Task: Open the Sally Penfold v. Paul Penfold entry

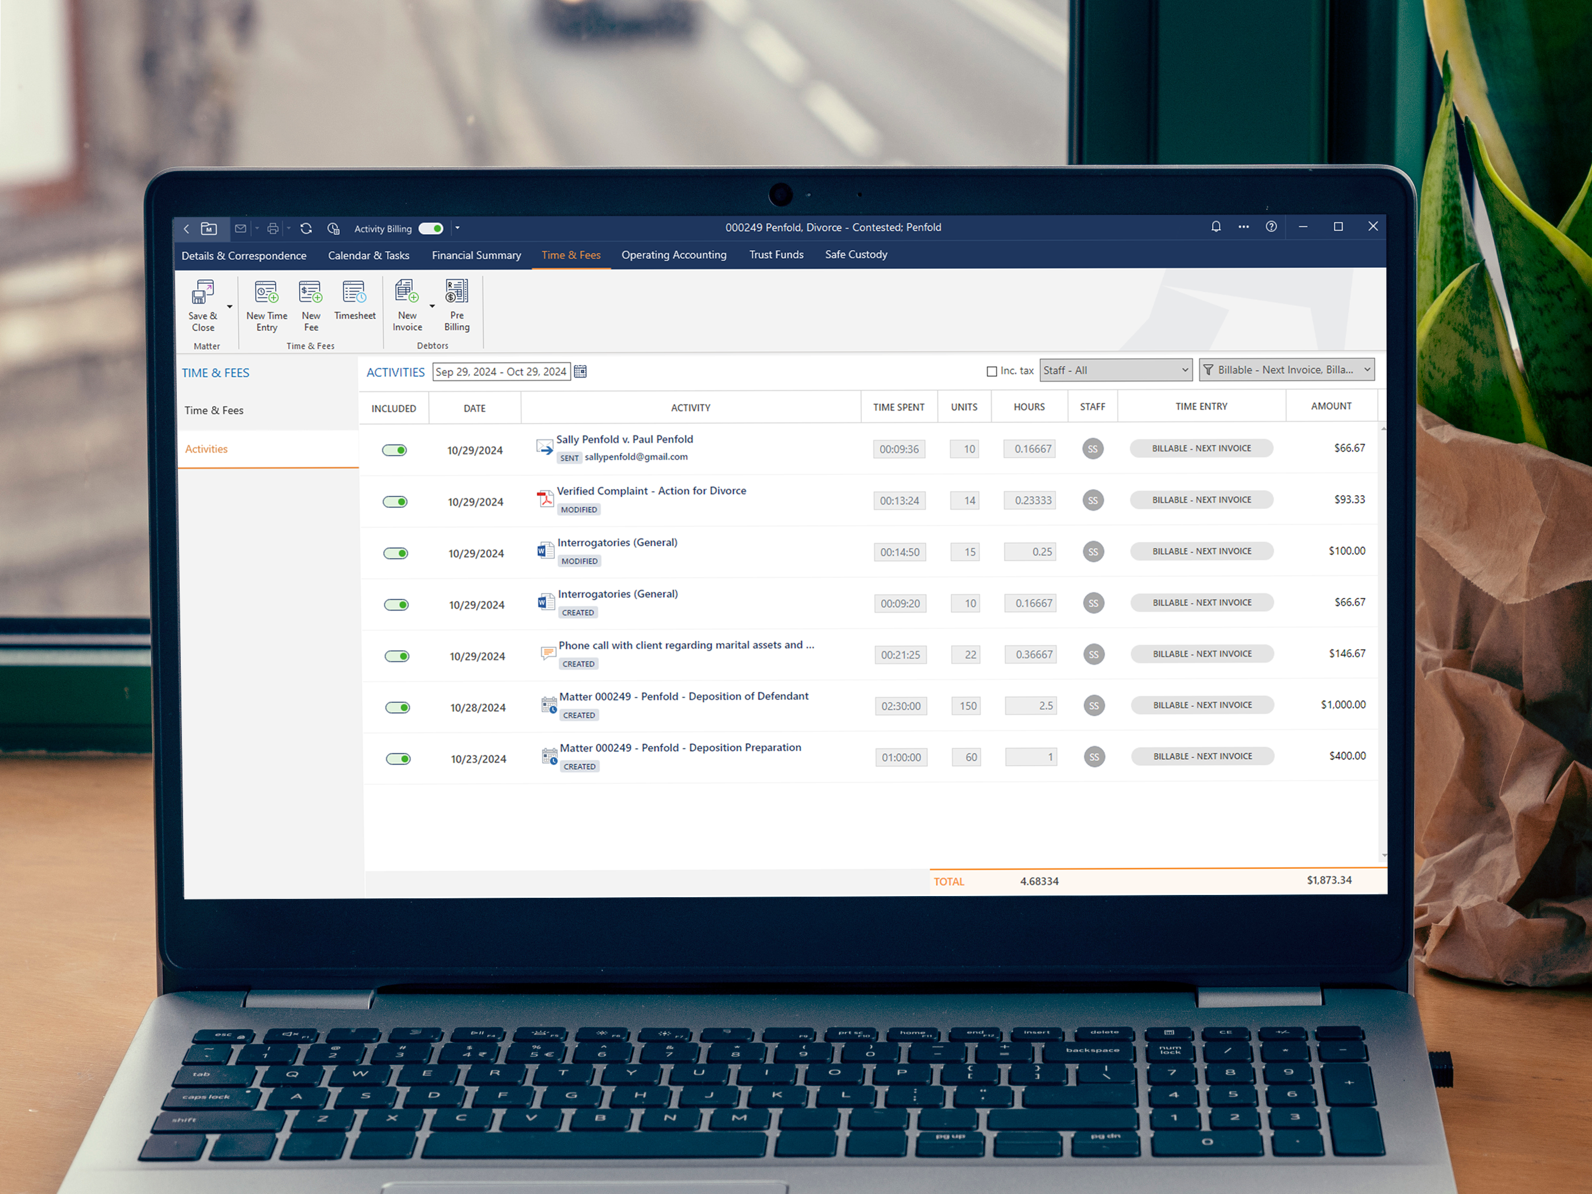Action: (x=624, y=439)
